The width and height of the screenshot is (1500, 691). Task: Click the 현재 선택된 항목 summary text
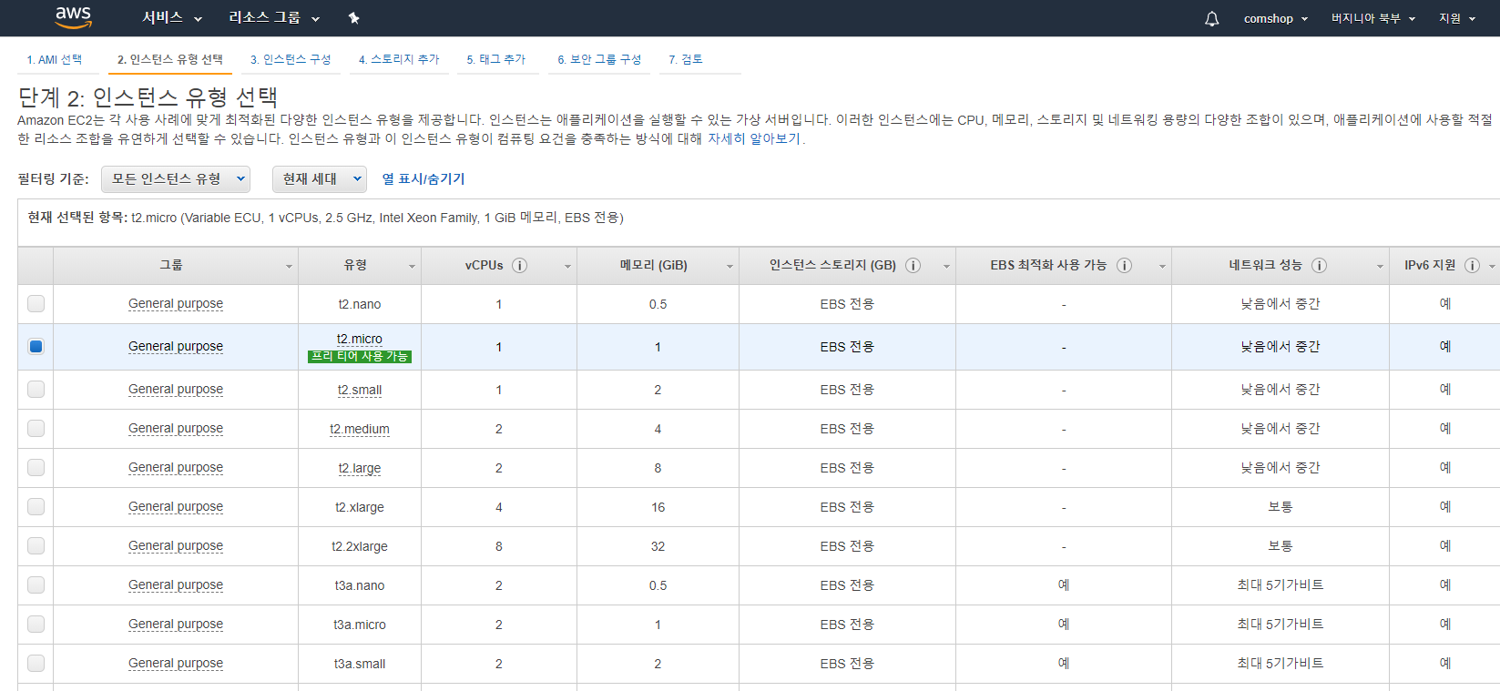tap(326, 218)
